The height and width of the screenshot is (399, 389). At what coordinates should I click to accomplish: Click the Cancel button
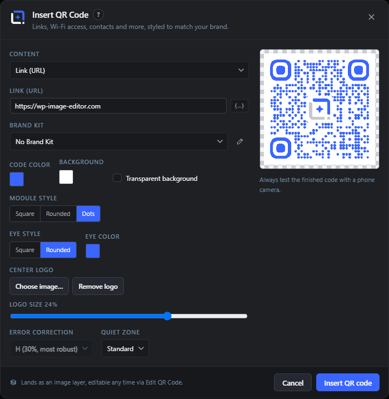[x=293, y=383]
